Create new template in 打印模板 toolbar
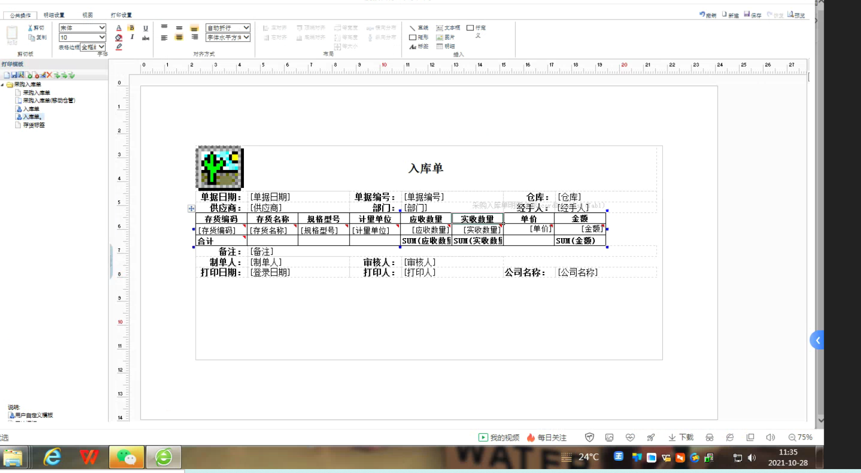 pyautogui.click(x=7, y=75)
